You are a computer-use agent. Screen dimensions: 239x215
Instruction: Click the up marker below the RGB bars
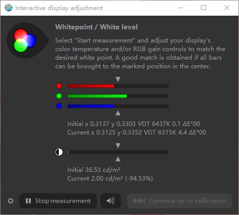coord(118,113)
